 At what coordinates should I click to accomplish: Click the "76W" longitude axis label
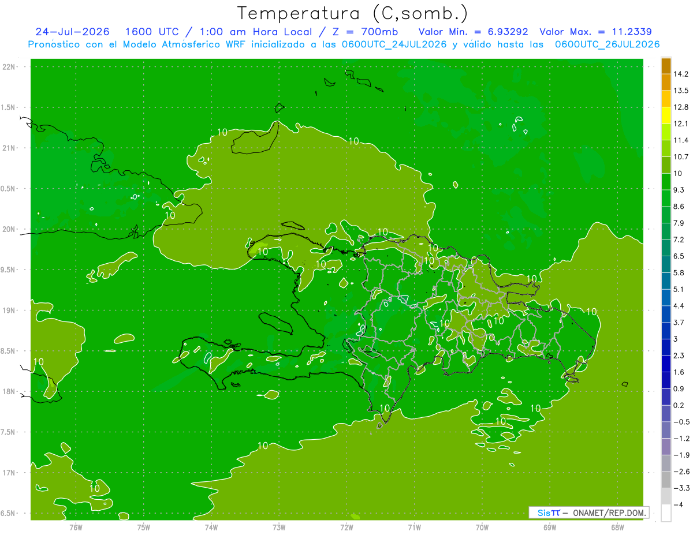click(x=76, y=527)
